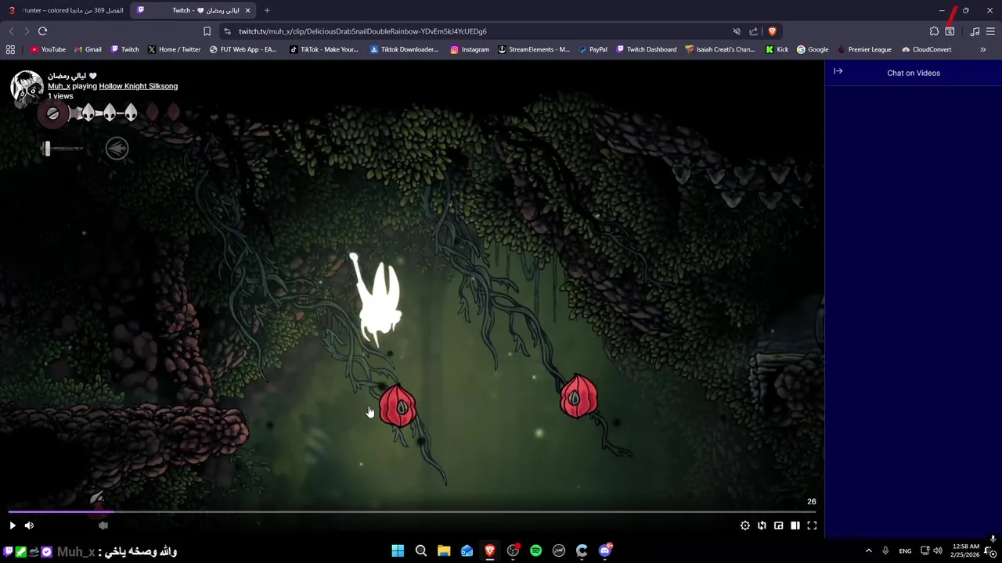Viewport: 1002px width, 563px height.
Task: Open the Tiktok Downloader bookmark
Action: 404,49
